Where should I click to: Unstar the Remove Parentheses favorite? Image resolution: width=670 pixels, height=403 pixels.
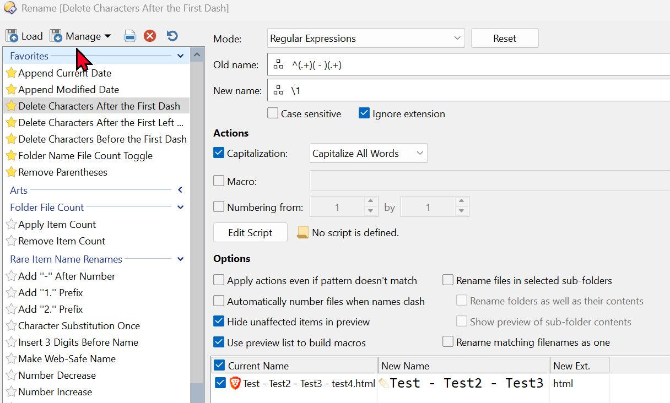point(11,172)
